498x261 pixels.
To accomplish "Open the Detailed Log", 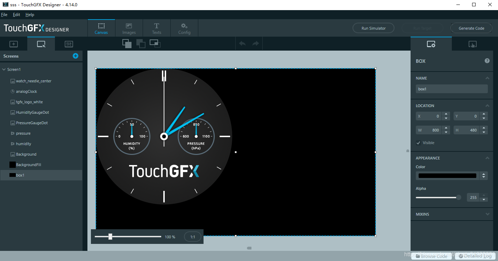I will pyautogui.click(x=475, y=256).
